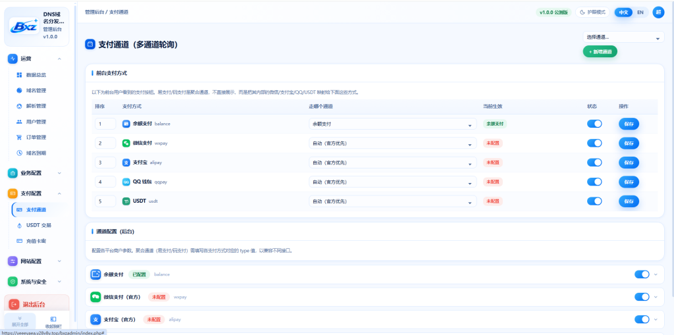Screen dimensions: 674x335
Task: Click the 支付宝 icon in the table row
Action: [126, 163]
